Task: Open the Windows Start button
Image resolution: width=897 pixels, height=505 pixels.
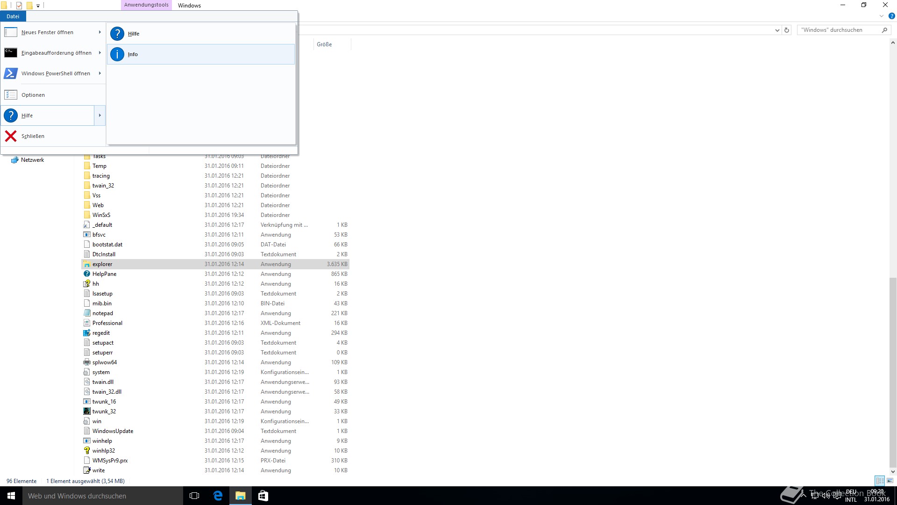Action: [x=11, y=496]
